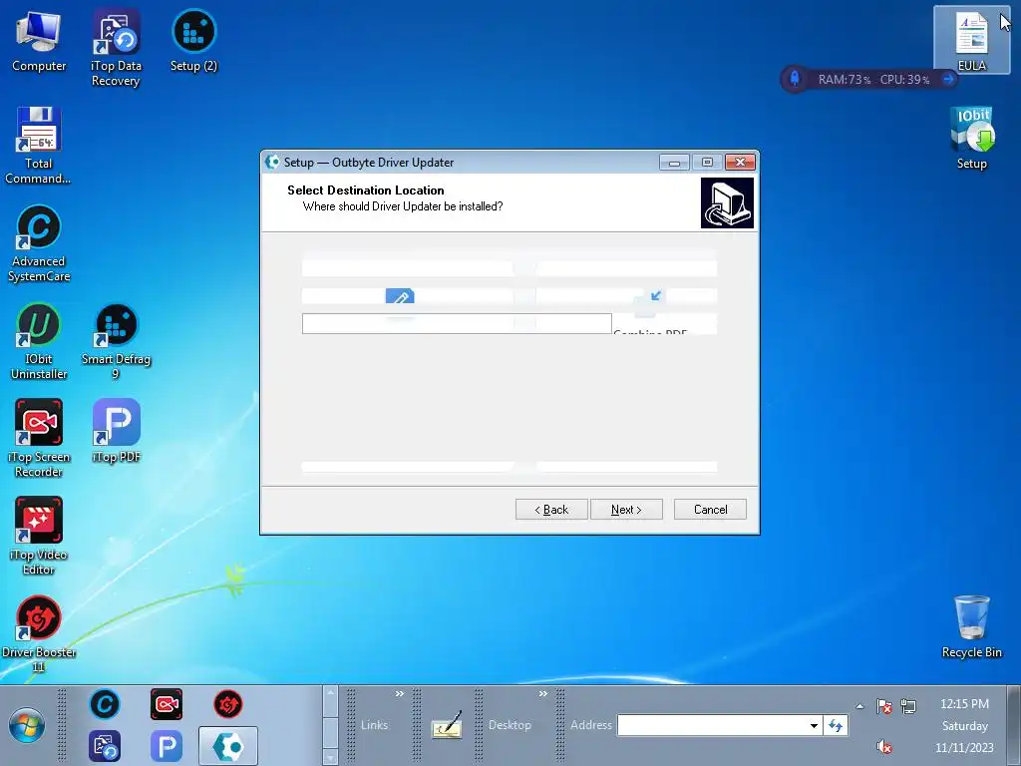Screen dimensions: 1021x766
Task: Open the tablet input panel taskbar icon
Action: (447, 725)
